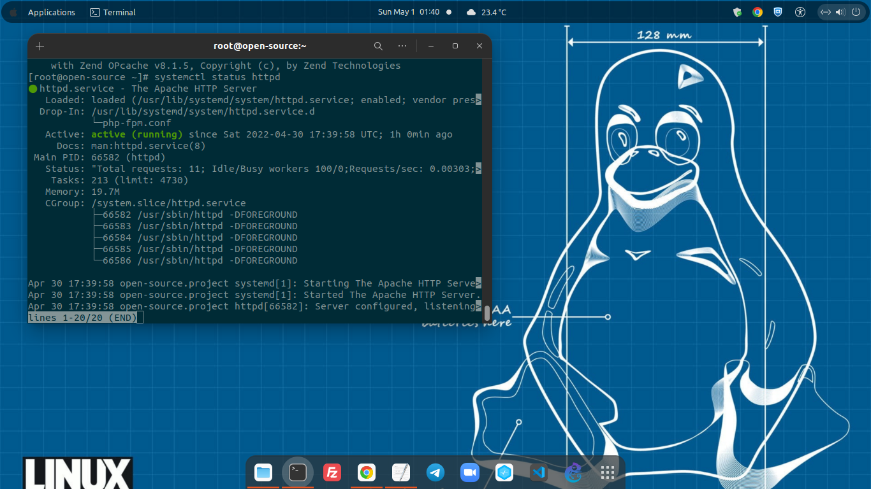The height and width of the screenshot is (489, 871).
Task: Click the 'Server configured, listening' log line
Action: [255, 306]
